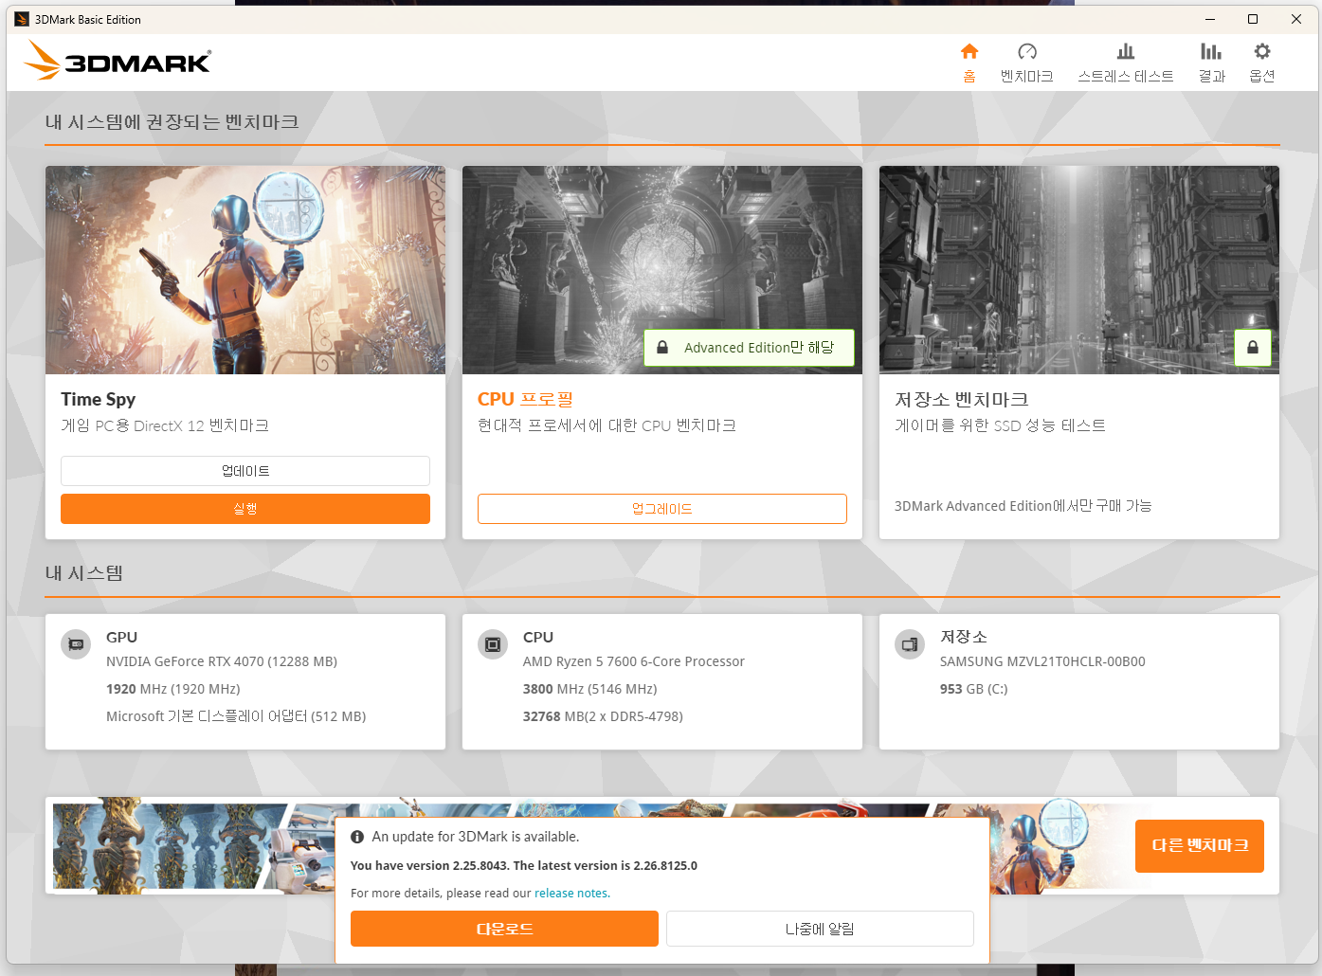Image resolution: width=1322 pixels, height=976 pixels.
Task: Click the GPU system icon
Action: pyautogui.click(x=76, y=644)
